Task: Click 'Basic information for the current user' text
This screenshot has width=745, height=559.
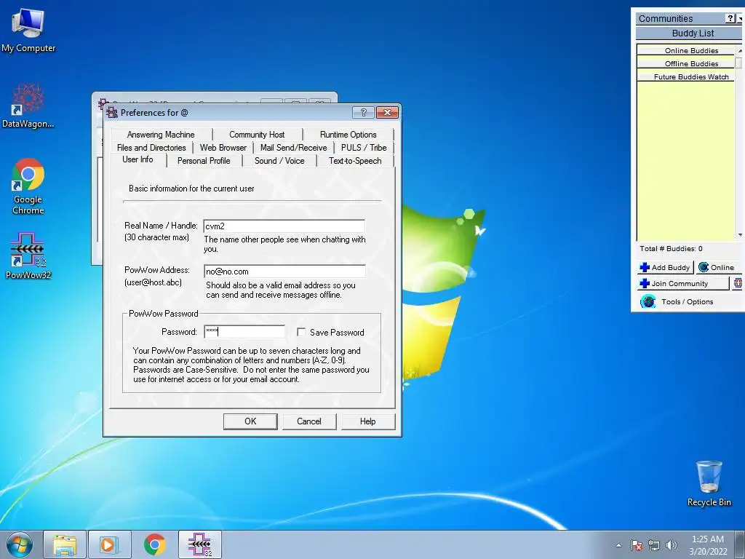Action: [x=191, y=189]
